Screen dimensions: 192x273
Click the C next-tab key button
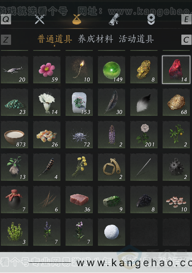(186, 40)
